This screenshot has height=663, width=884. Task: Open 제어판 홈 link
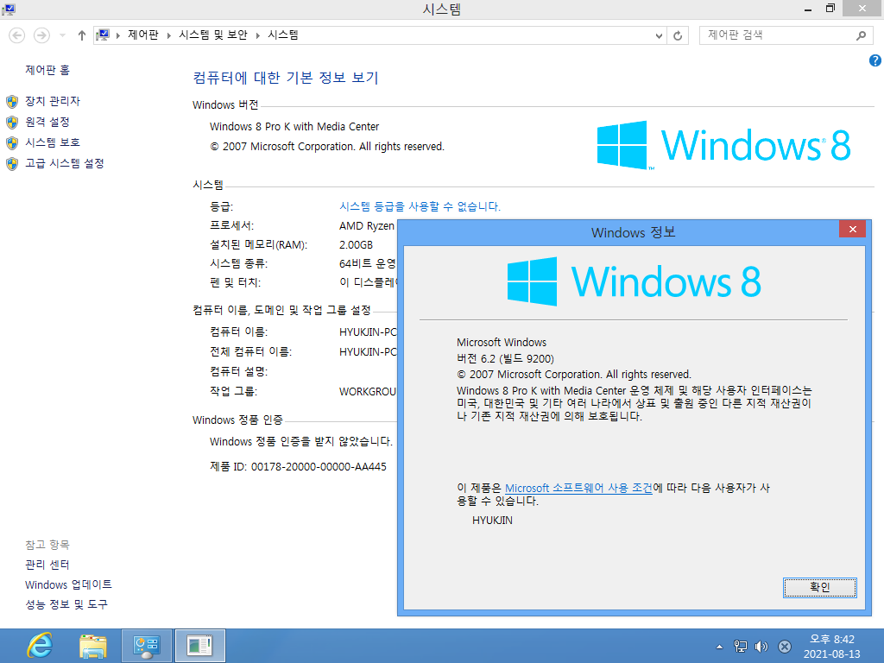point(47,70)
